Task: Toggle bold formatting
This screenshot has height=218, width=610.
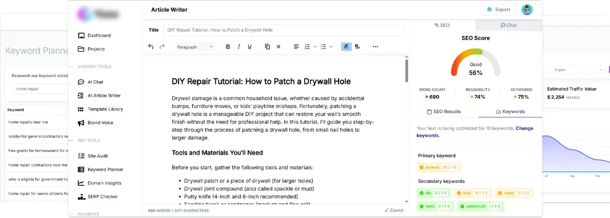Action: [228, 47]
